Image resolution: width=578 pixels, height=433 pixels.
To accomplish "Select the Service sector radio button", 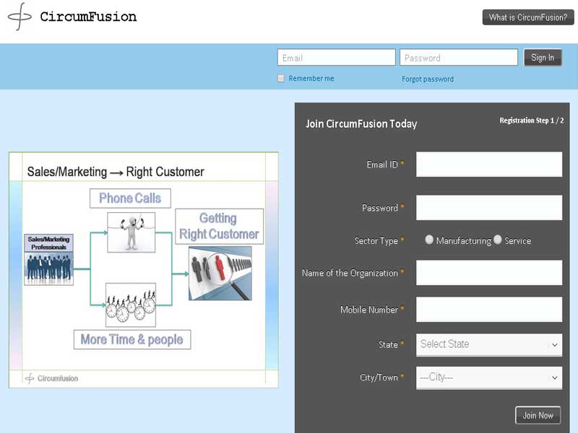I will (498, 240).
